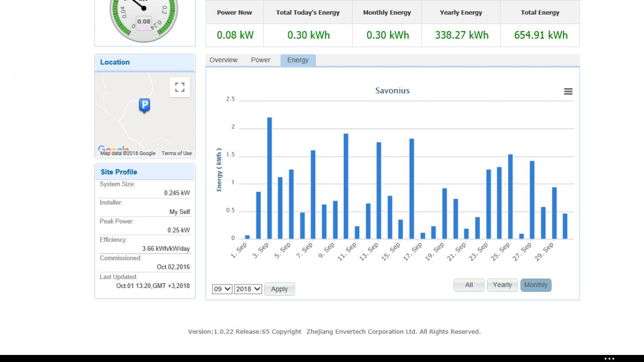Viewport: 644px width, 362px height.
Task: Click the Site Profile panel header
Action: (x=145, y=172)
